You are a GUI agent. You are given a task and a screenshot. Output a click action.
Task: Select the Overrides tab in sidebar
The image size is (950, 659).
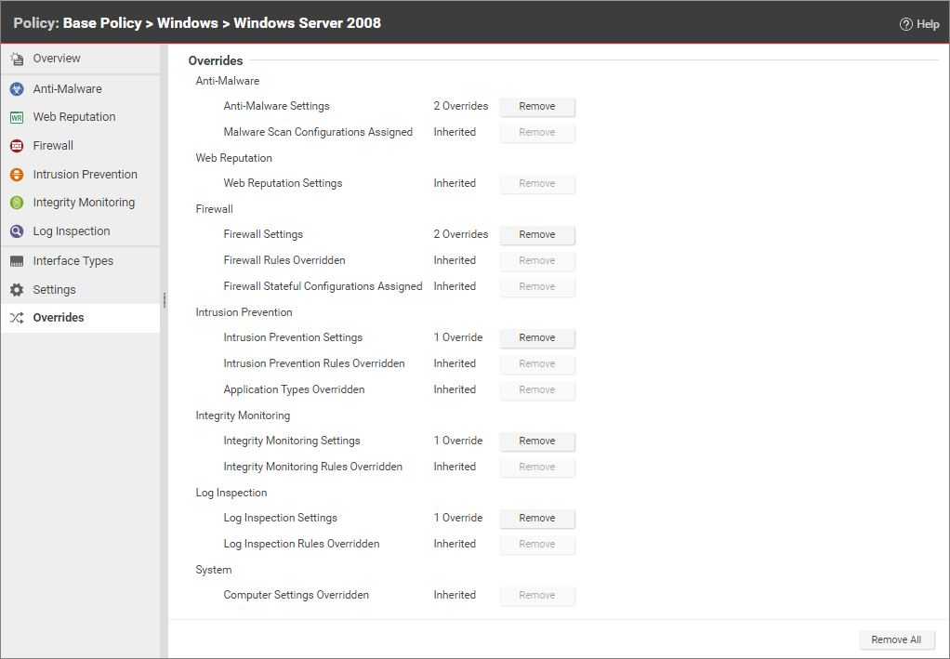(x=59, y=318)
